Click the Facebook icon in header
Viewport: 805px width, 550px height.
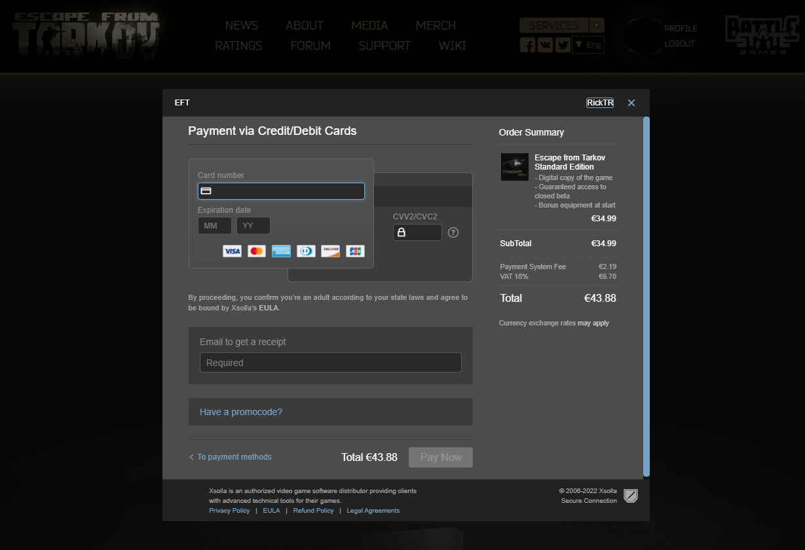click(527, 45)
